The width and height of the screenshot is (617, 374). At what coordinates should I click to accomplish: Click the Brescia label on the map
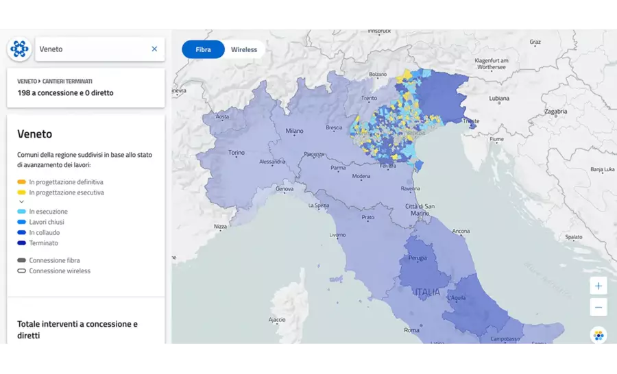point(334,127)
